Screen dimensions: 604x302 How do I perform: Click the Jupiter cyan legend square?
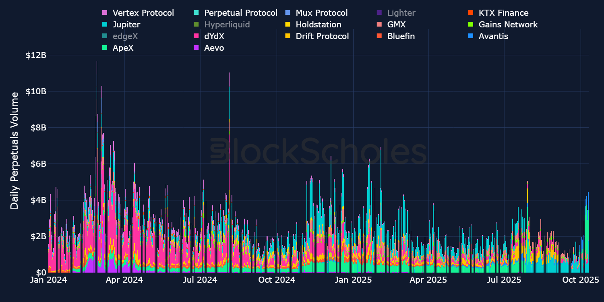click(104, 25)
